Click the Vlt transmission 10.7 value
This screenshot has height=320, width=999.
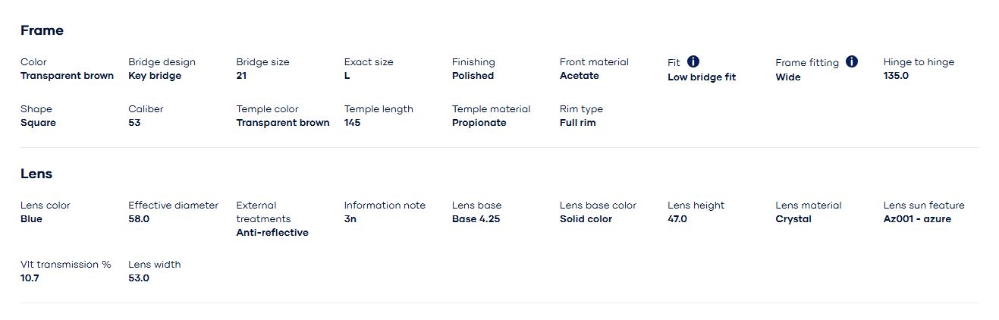pyautogui.click(x=30, y=278)
